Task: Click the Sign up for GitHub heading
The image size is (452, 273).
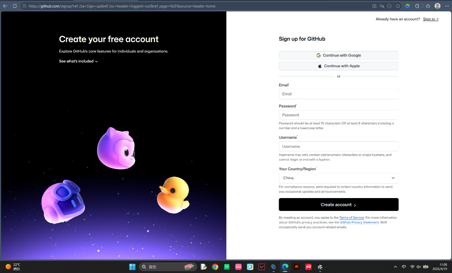Action: [x=302, y=39]
